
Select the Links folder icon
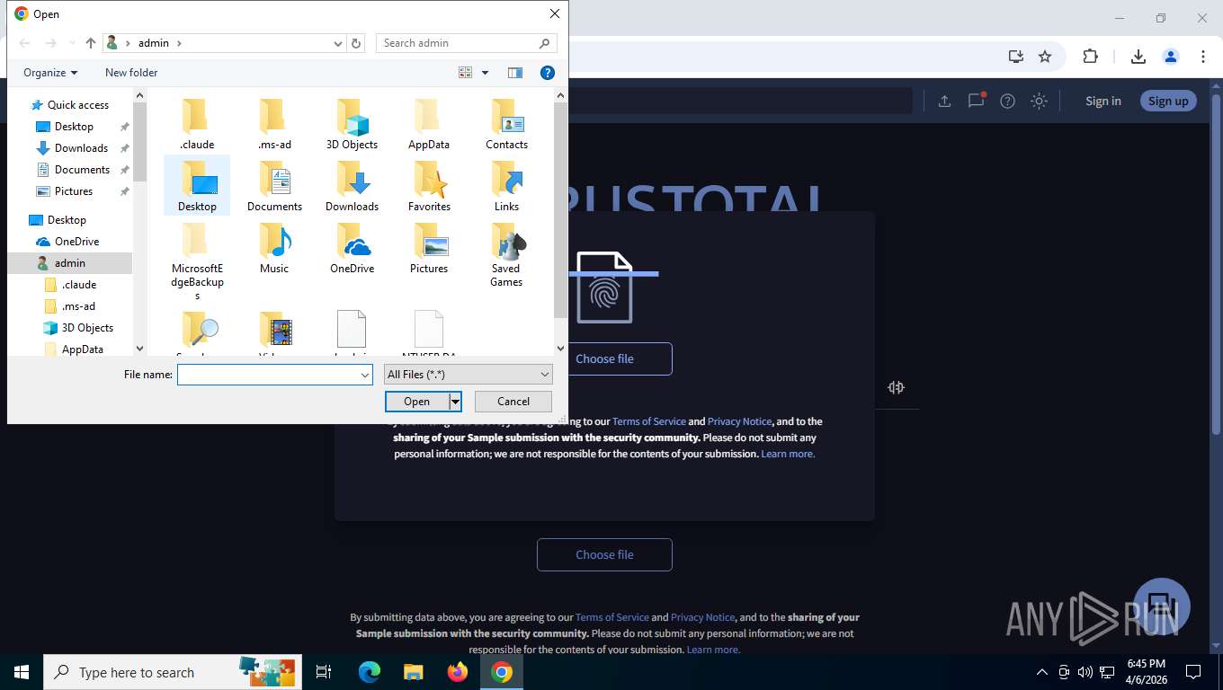point(506,179)
